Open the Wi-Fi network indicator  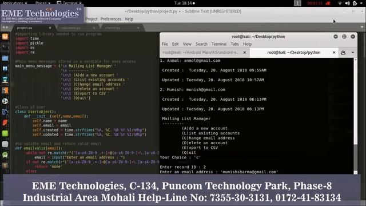340,3
